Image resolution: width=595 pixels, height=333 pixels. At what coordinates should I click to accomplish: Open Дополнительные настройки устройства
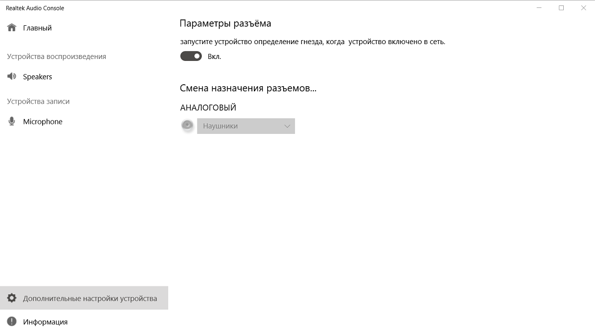click(84, 298)
